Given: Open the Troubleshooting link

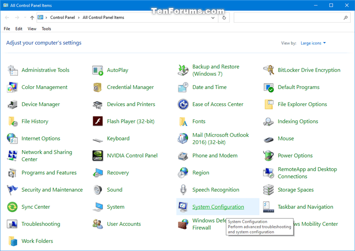Looking at the screenshot, I should [41, 224].
